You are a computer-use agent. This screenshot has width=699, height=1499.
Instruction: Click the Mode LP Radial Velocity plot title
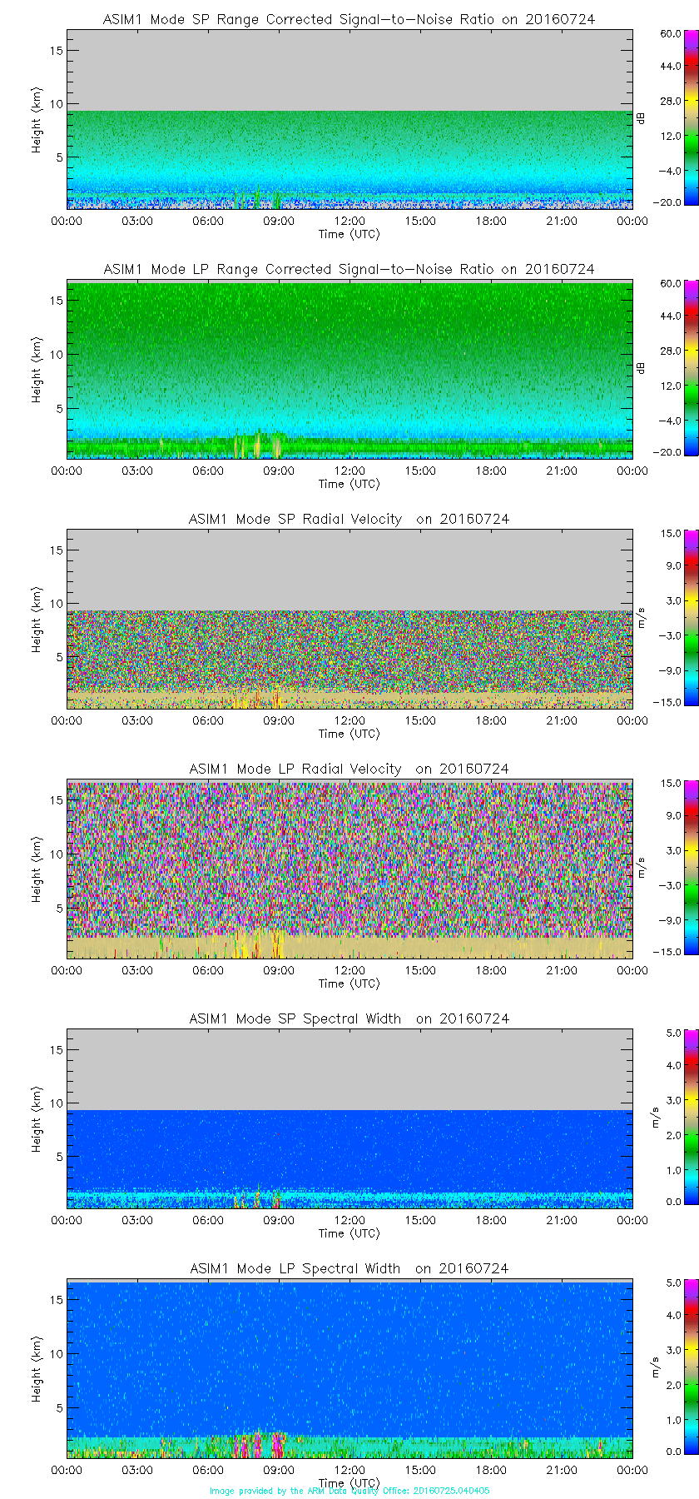[349, 769]
